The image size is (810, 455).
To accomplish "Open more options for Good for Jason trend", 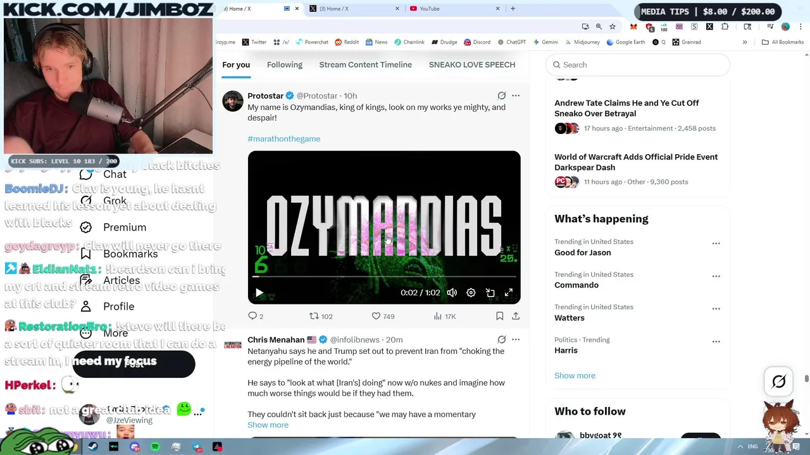I will [x=716, y=243].
